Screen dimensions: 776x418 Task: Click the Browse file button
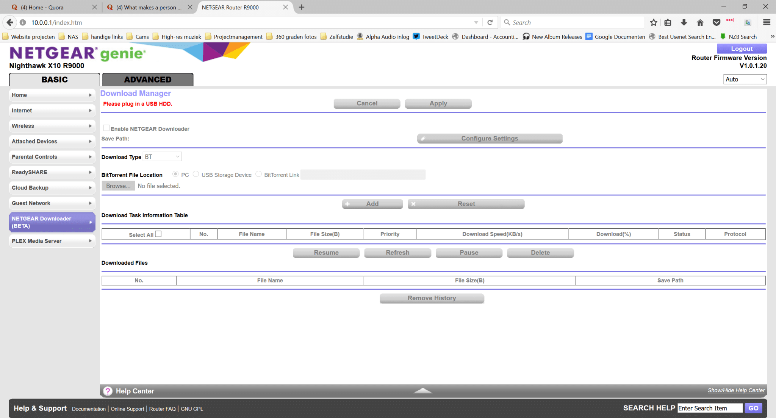(x=118, y=186)
